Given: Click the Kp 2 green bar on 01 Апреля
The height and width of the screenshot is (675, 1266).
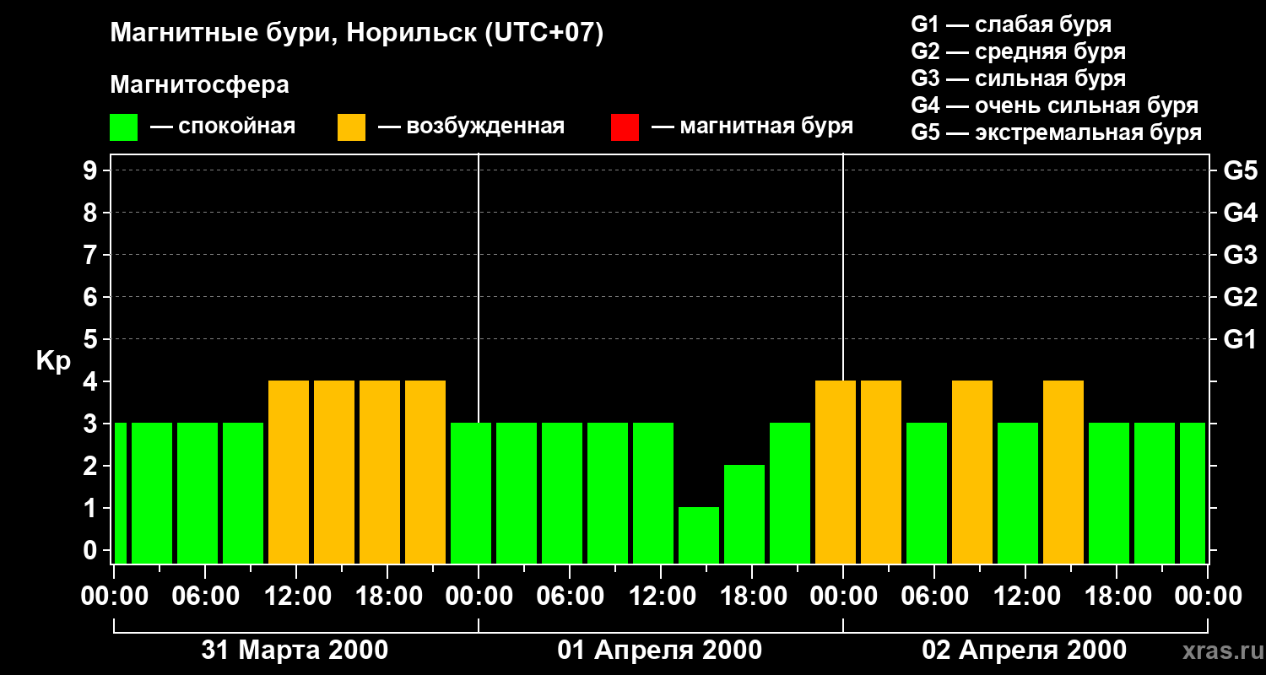Looking at the screenshot, I should [744, 514].
